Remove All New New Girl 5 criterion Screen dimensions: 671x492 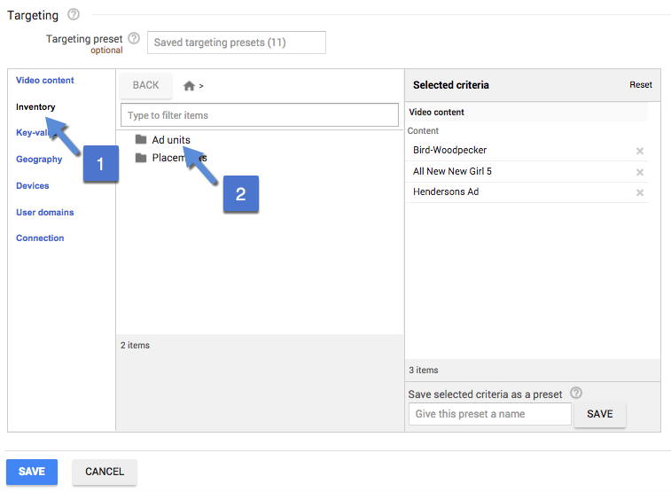click(x=640, y=172)
